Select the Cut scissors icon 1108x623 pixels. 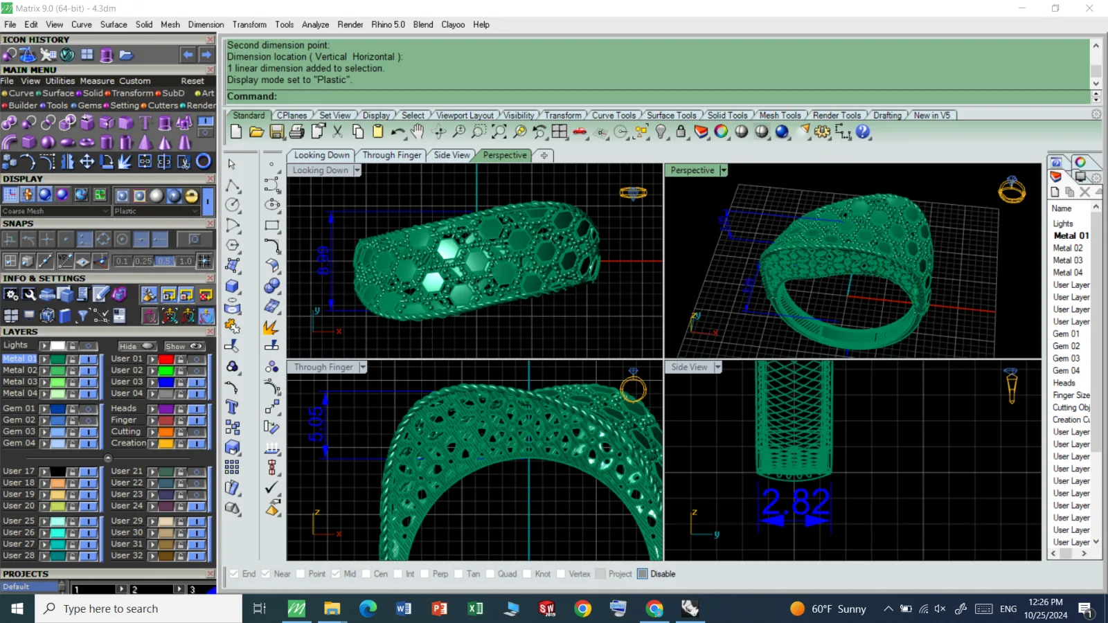pyautogui.click(x=338, y=132)
